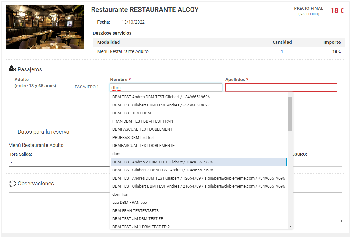Select highlighted 'DBM TEST Andres 2 DBM TEST Gilabert'
Image resolution: width=351 pixels, height=238 pixels.
coord(199,162)
